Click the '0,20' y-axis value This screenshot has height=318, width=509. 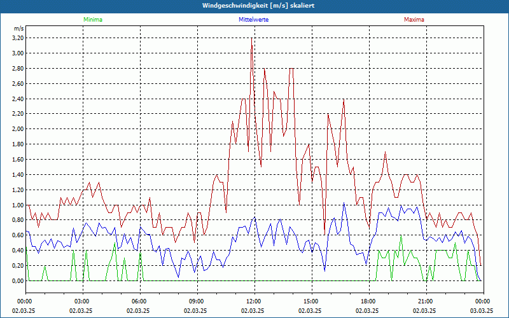coord(18,266)
